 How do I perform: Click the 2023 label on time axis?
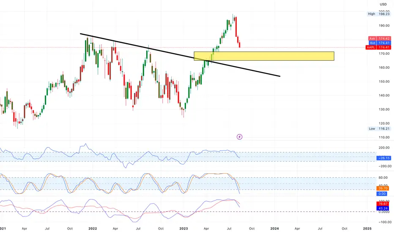[183, 229]
